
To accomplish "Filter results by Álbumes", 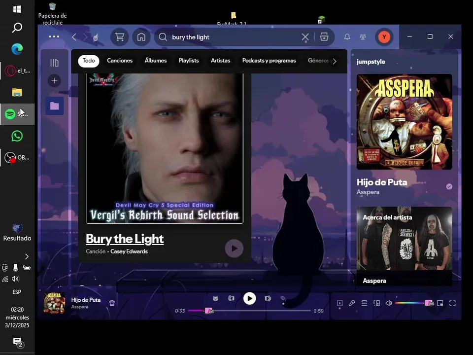I will pos(156,61).
